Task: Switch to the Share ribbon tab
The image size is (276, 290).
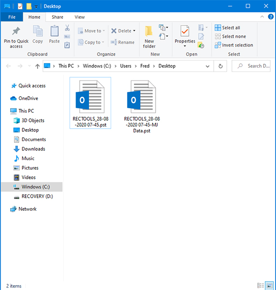Action: coord(58,17)
